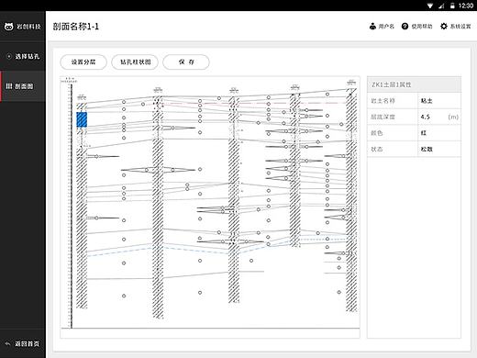Click the 12:30 clock text
This screenshot has height=358, width=477.
coord(466,6)
